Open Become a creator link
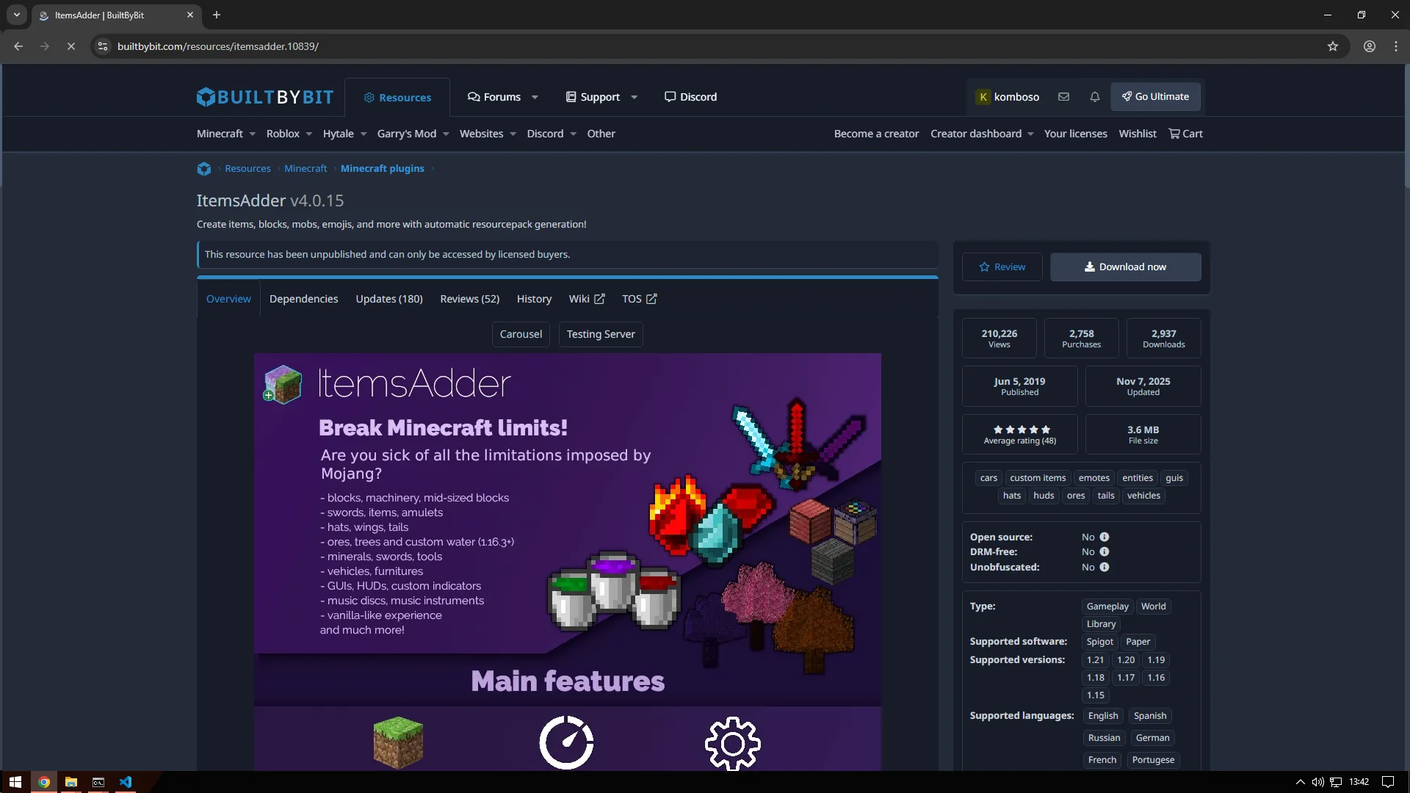Screen dimensions: 1410x793 [x=876, y=134]
